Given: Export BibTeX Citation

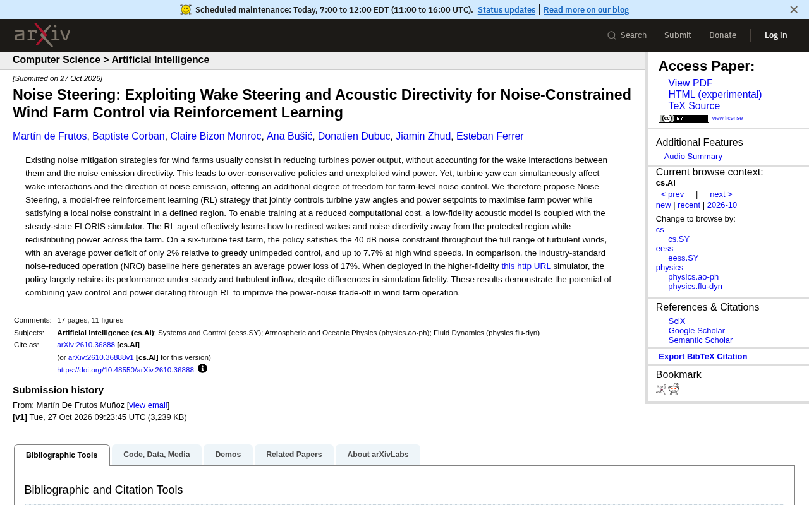Looking at the screenshot, I should click(703, 357).
